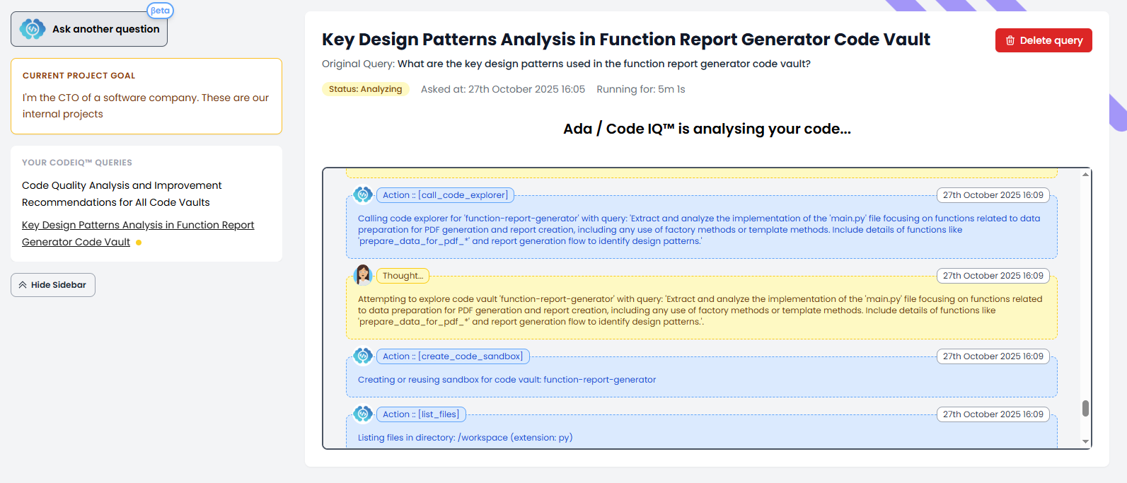Viewport: 1127px width, 483px height.
Task: Click the Current Project Goal card
Action: coord(146,96)
